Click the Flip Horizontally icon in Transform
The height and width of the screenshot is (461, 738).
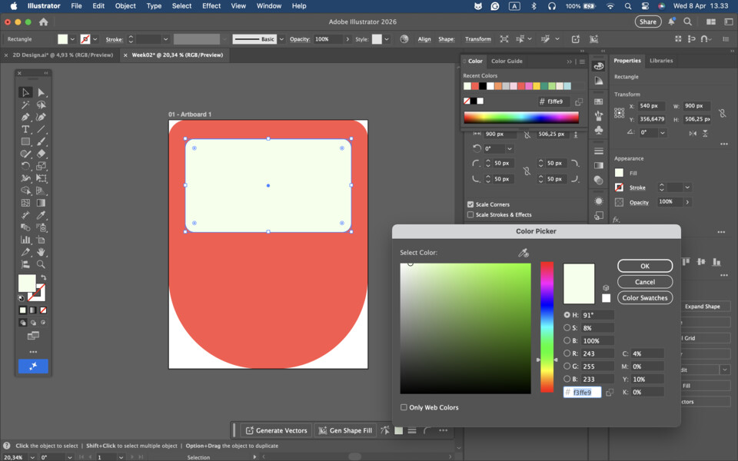694,132
